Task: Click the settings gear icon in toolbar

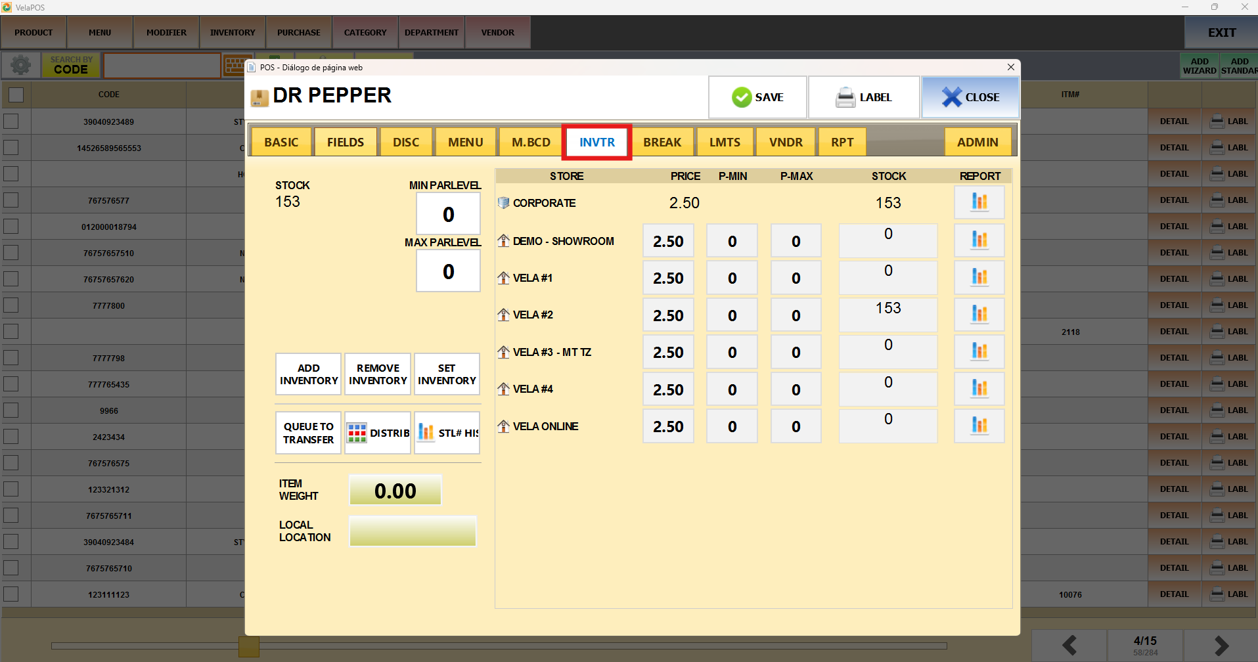Action: click(x=21, y=65)
